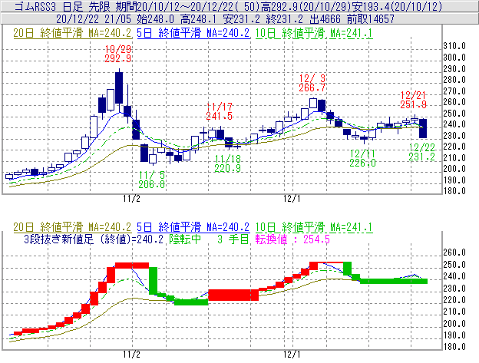Click the 12/11 226.0 low annotation
Screen dimensions: 479x363
coord(362,158)
